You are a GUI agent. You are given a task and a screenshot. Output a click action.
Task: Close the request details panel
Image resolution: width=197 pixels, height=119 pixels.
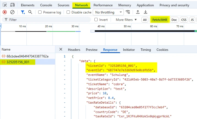pyautogui.click(x=61, y=49)
